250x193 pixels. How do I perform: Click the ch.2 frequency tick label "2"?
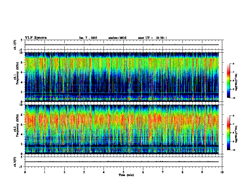(22, 144)
